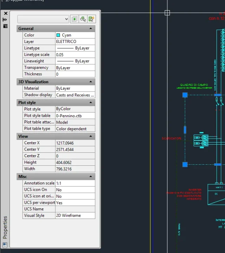Click the Height value 404.6062

[x=75, y=162]
